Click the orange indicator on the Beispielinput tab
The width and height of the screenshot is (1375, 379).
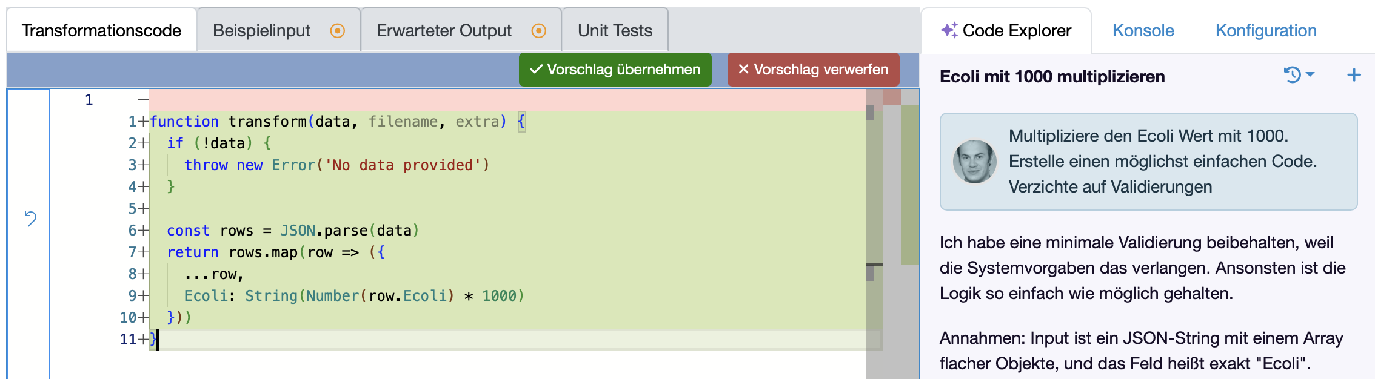point(338,31)
